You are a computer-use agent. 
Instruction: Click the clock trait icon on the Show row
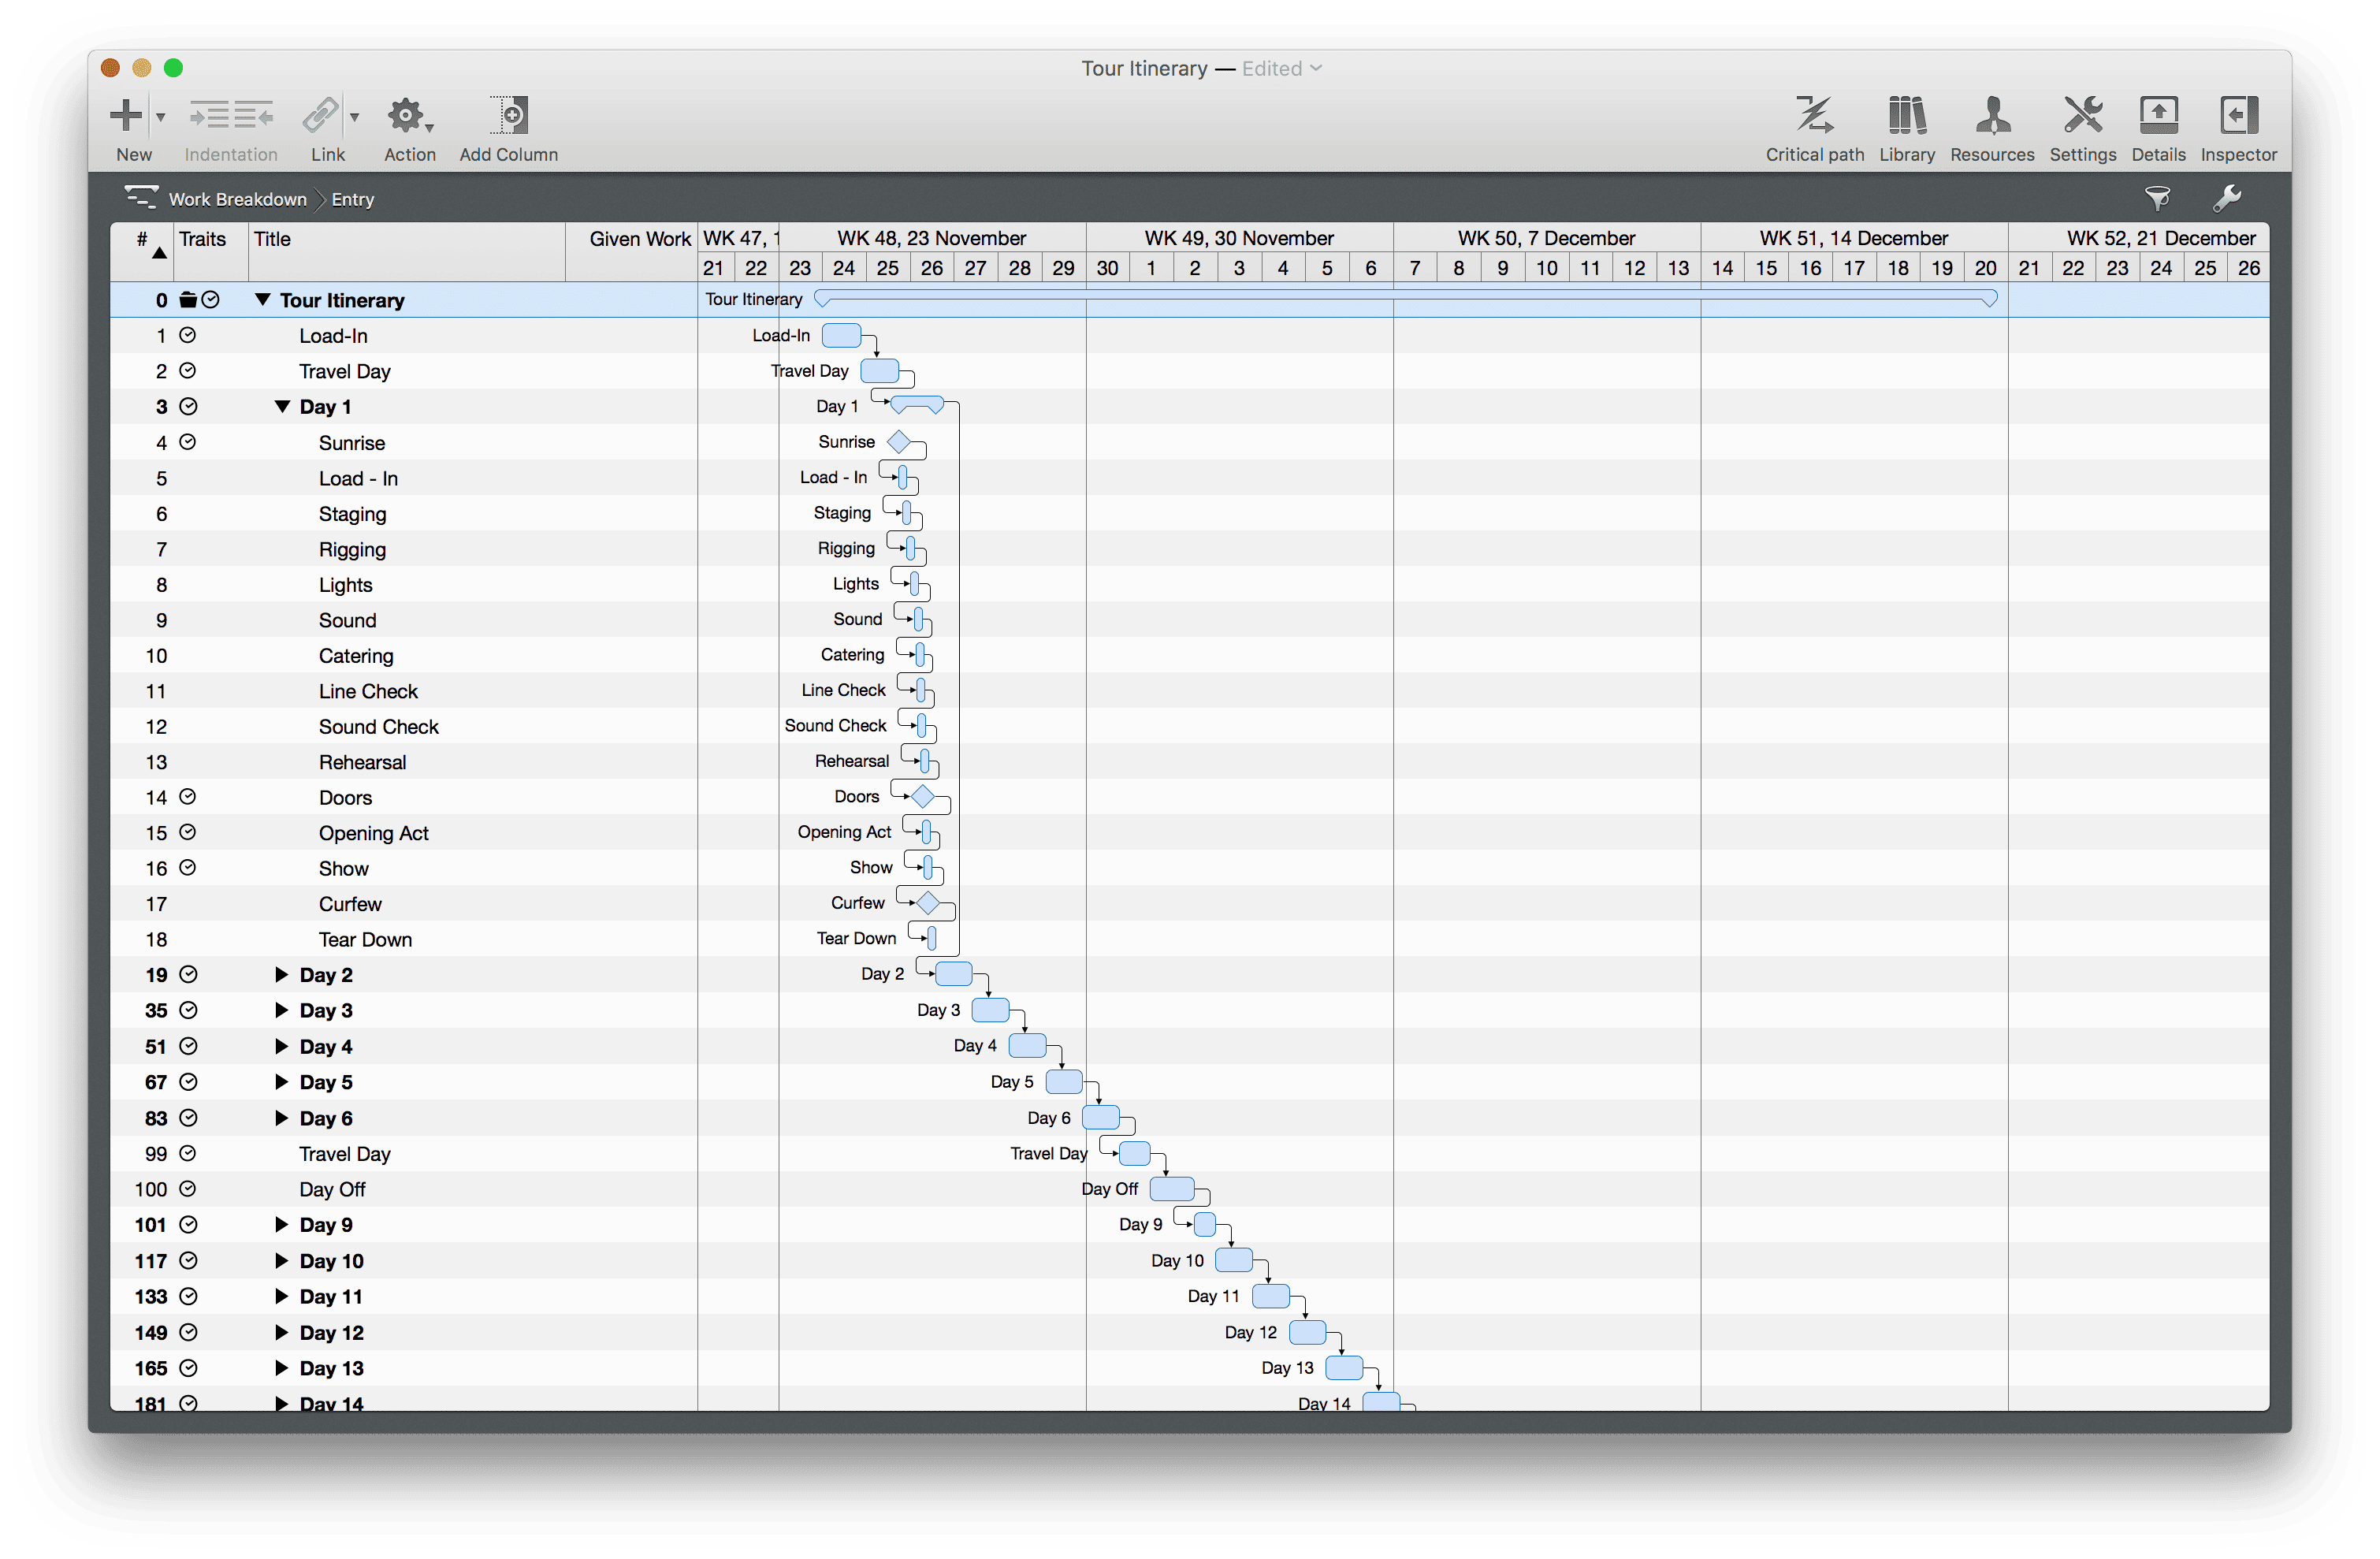(187, 868)
